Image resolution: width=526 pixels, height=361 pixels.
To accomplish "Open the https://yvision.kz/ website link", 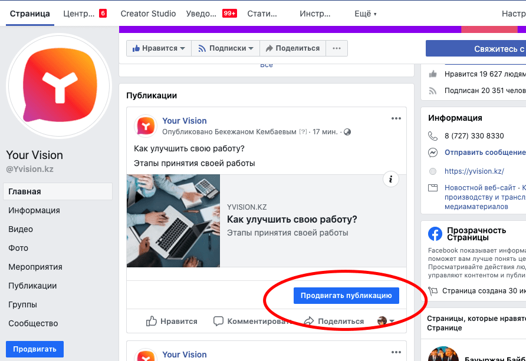I will (x=474, y=171).
